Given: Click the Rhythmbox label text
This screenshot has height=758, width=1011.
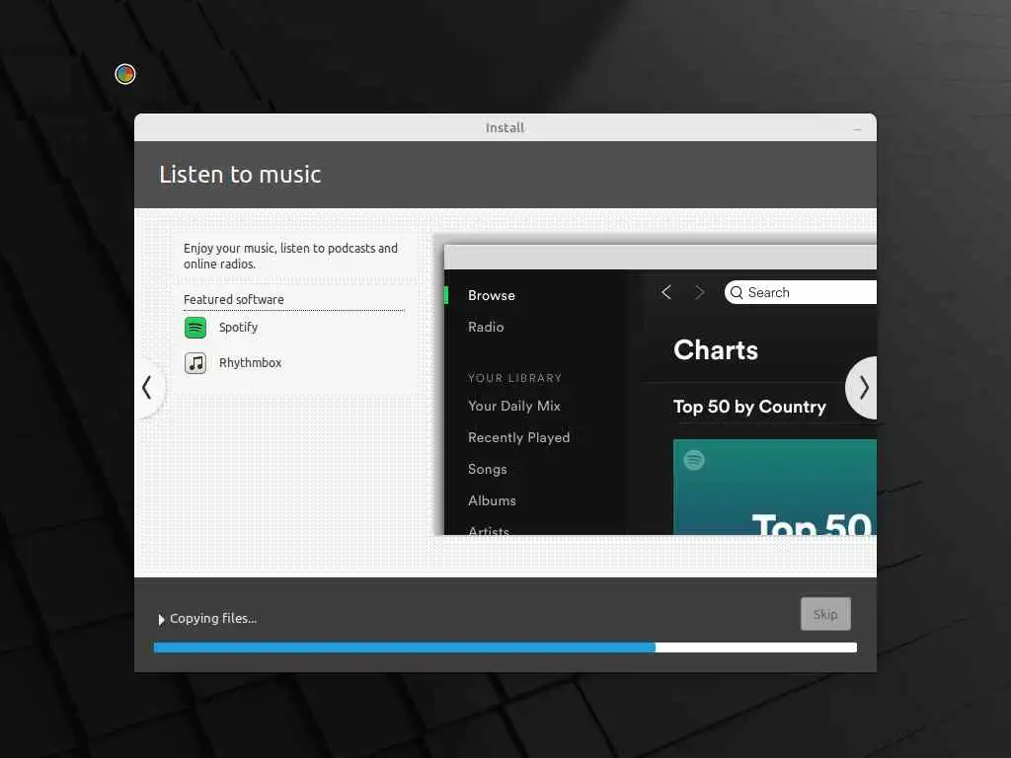Looking at the screenshot, I should [x=250, y=362].
